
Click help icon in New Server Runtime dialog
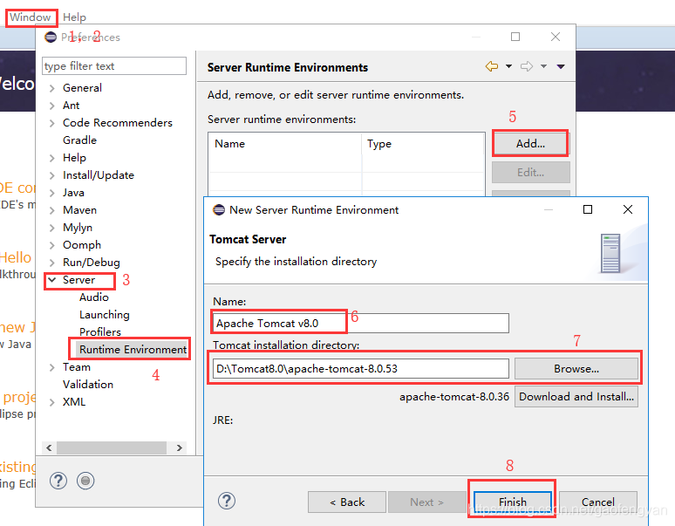point(227,501)
